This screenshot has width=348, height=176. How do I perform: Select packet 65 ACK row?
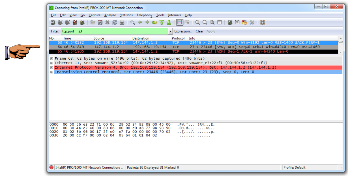[x=194, y=51]
